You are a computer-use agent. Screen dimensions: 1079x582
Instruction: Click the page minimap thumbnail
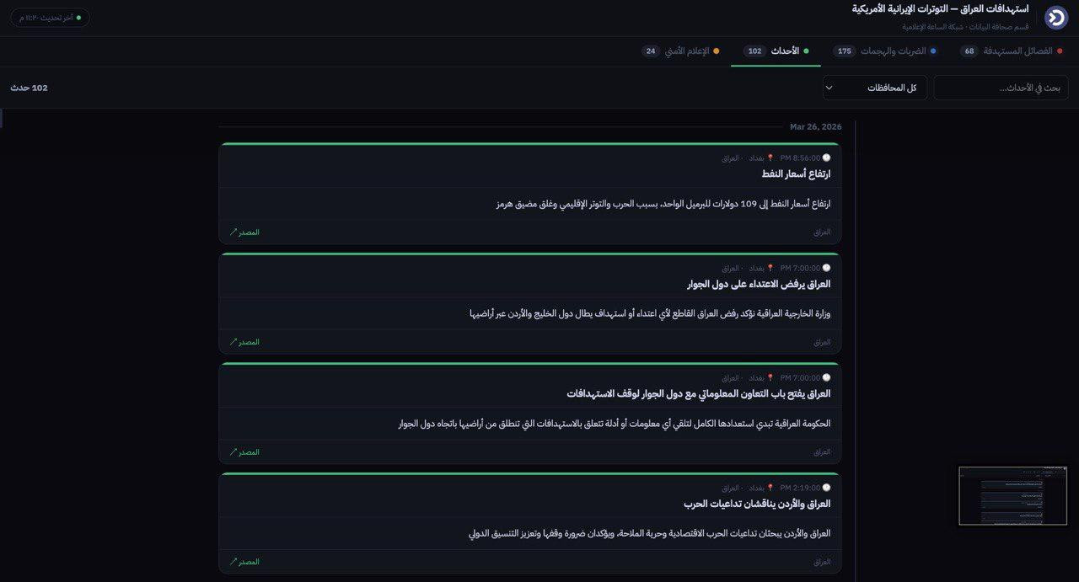[1012, 496]
